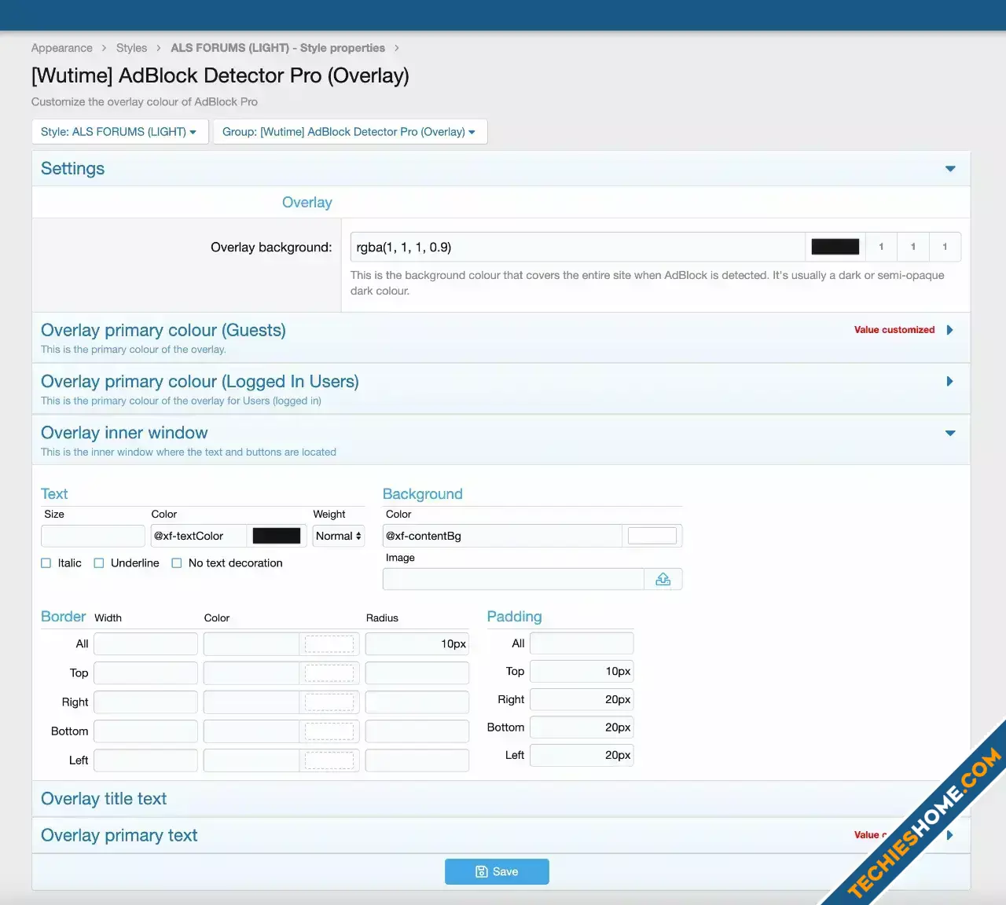Click the image upload icon
1006x905 pixels.
pos(663,579)
